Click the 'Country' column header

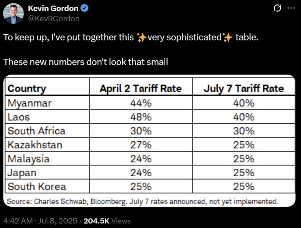click(x=27, y=89)
